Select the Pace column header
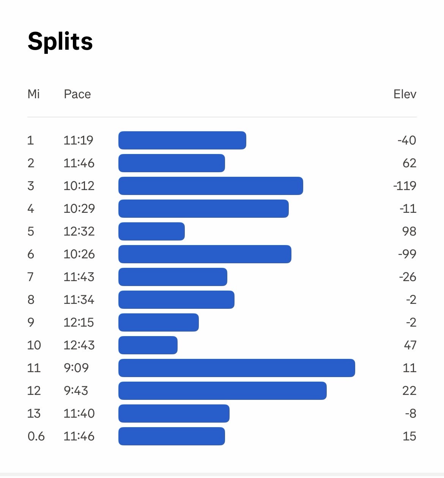 point(77,94)
